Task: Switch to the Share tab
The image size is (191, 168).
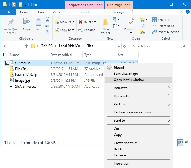Action: point(40,12)
